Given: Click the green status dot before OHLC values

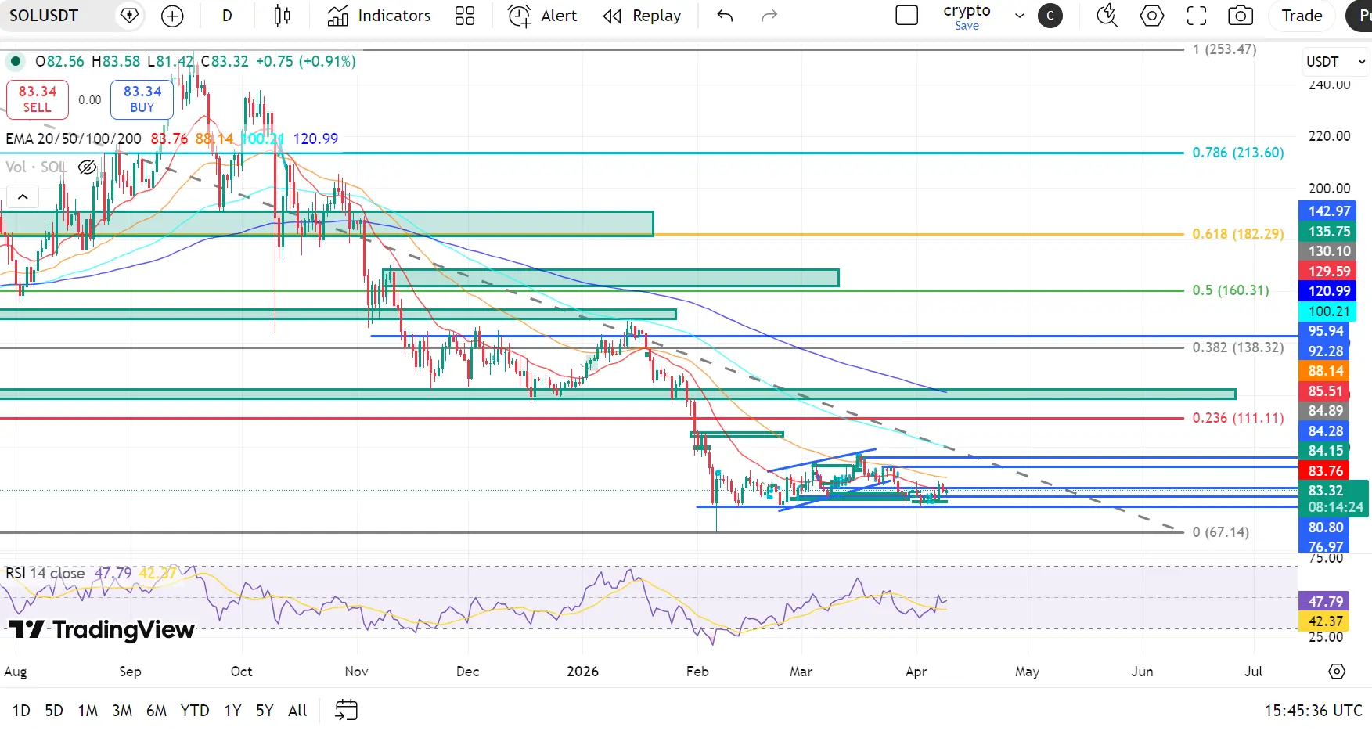Looking at the screenshot, I should click(x=16, y=61).
